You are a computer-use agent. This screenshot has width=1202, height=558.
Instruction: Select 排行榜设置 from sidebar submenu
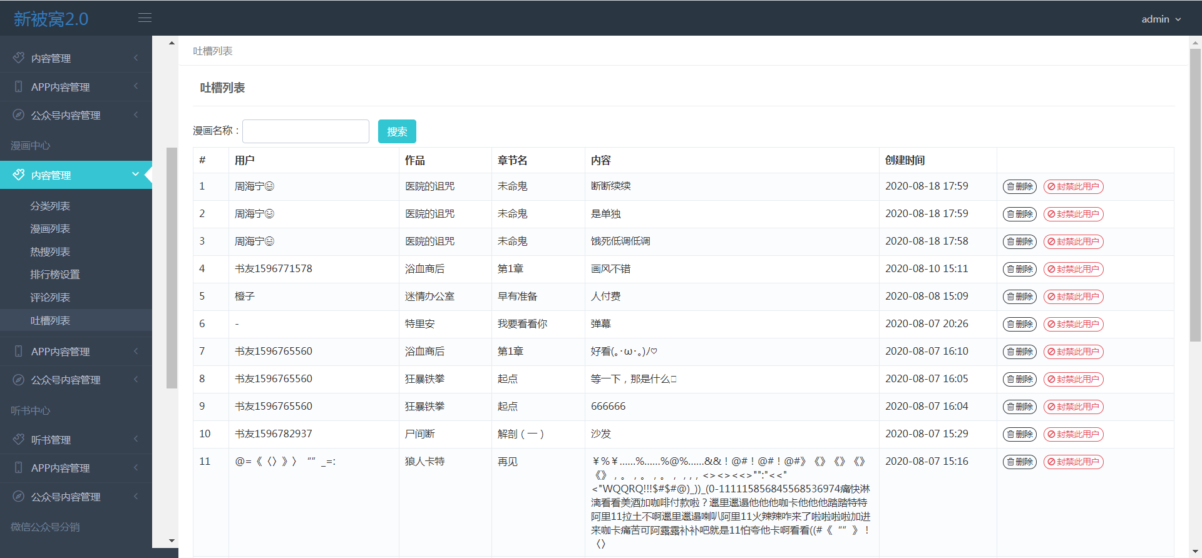click(x=55, y=275)
